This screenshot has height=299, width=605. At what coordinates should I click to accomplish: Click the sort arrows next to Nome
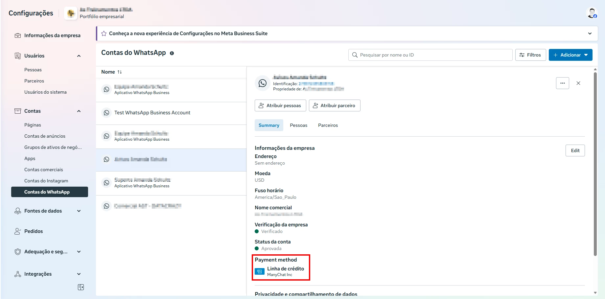tap(120, 72)
